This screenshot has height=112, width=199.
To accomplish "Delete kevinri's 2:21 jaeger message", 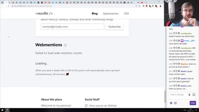I will 179,71.
